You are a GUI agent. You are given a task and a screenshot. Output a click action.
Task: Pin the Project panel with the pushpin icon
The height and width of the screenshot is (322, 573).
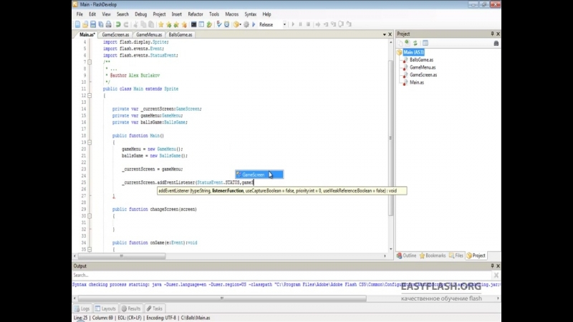tap(492, 34)
